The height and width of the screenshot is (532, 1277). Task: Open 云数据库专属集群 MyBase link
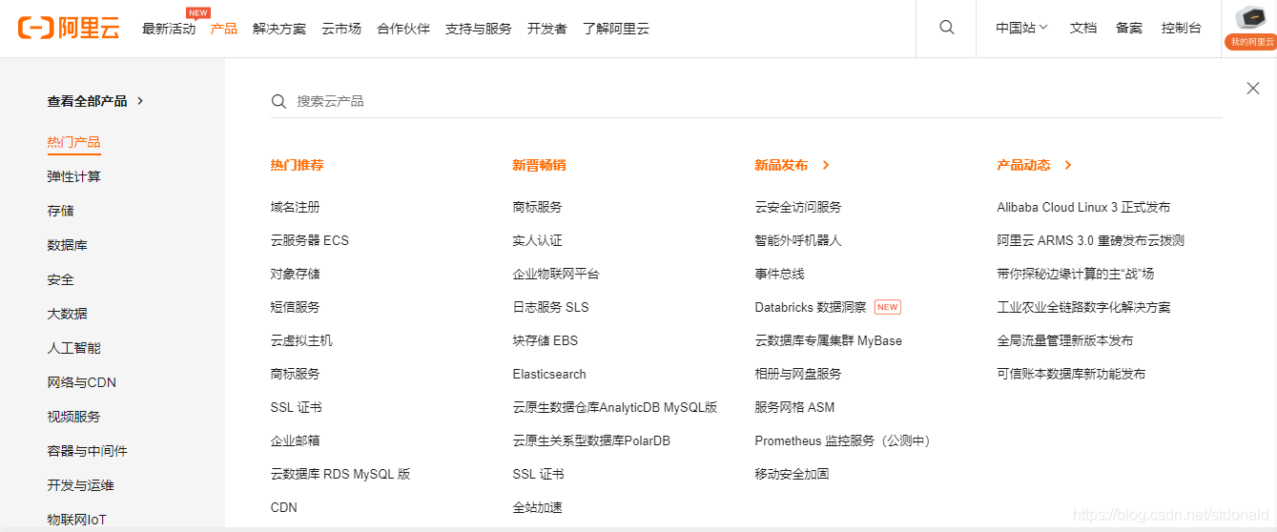(x=829, y=340)
